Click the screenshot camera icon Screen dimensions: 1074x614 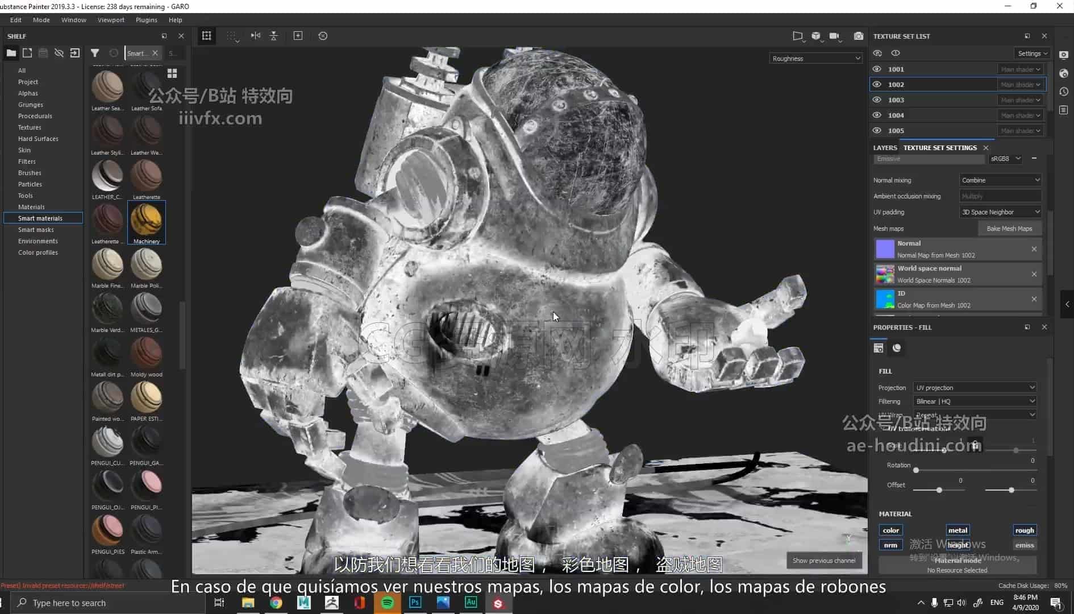point(859,36)
